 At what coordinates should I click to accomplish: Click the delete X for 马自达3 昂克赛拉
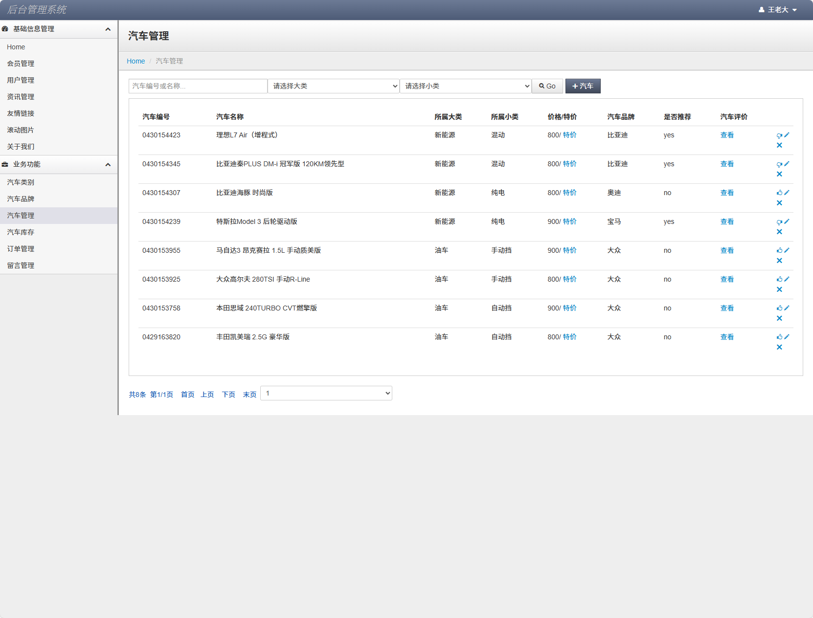click(x=779, y=261)
